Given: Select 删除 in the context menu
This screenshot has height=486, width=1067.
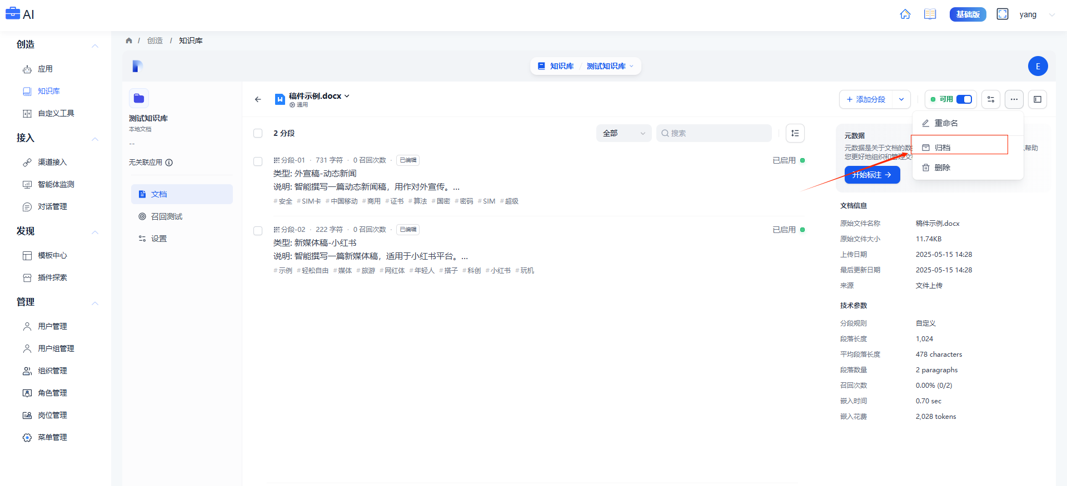Looking at the screenshot, I should (942, 168).
